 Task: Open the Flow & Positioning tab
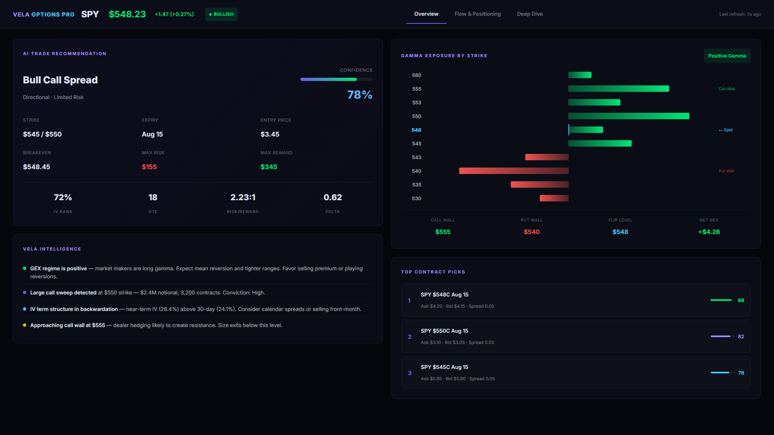(478, 14)
